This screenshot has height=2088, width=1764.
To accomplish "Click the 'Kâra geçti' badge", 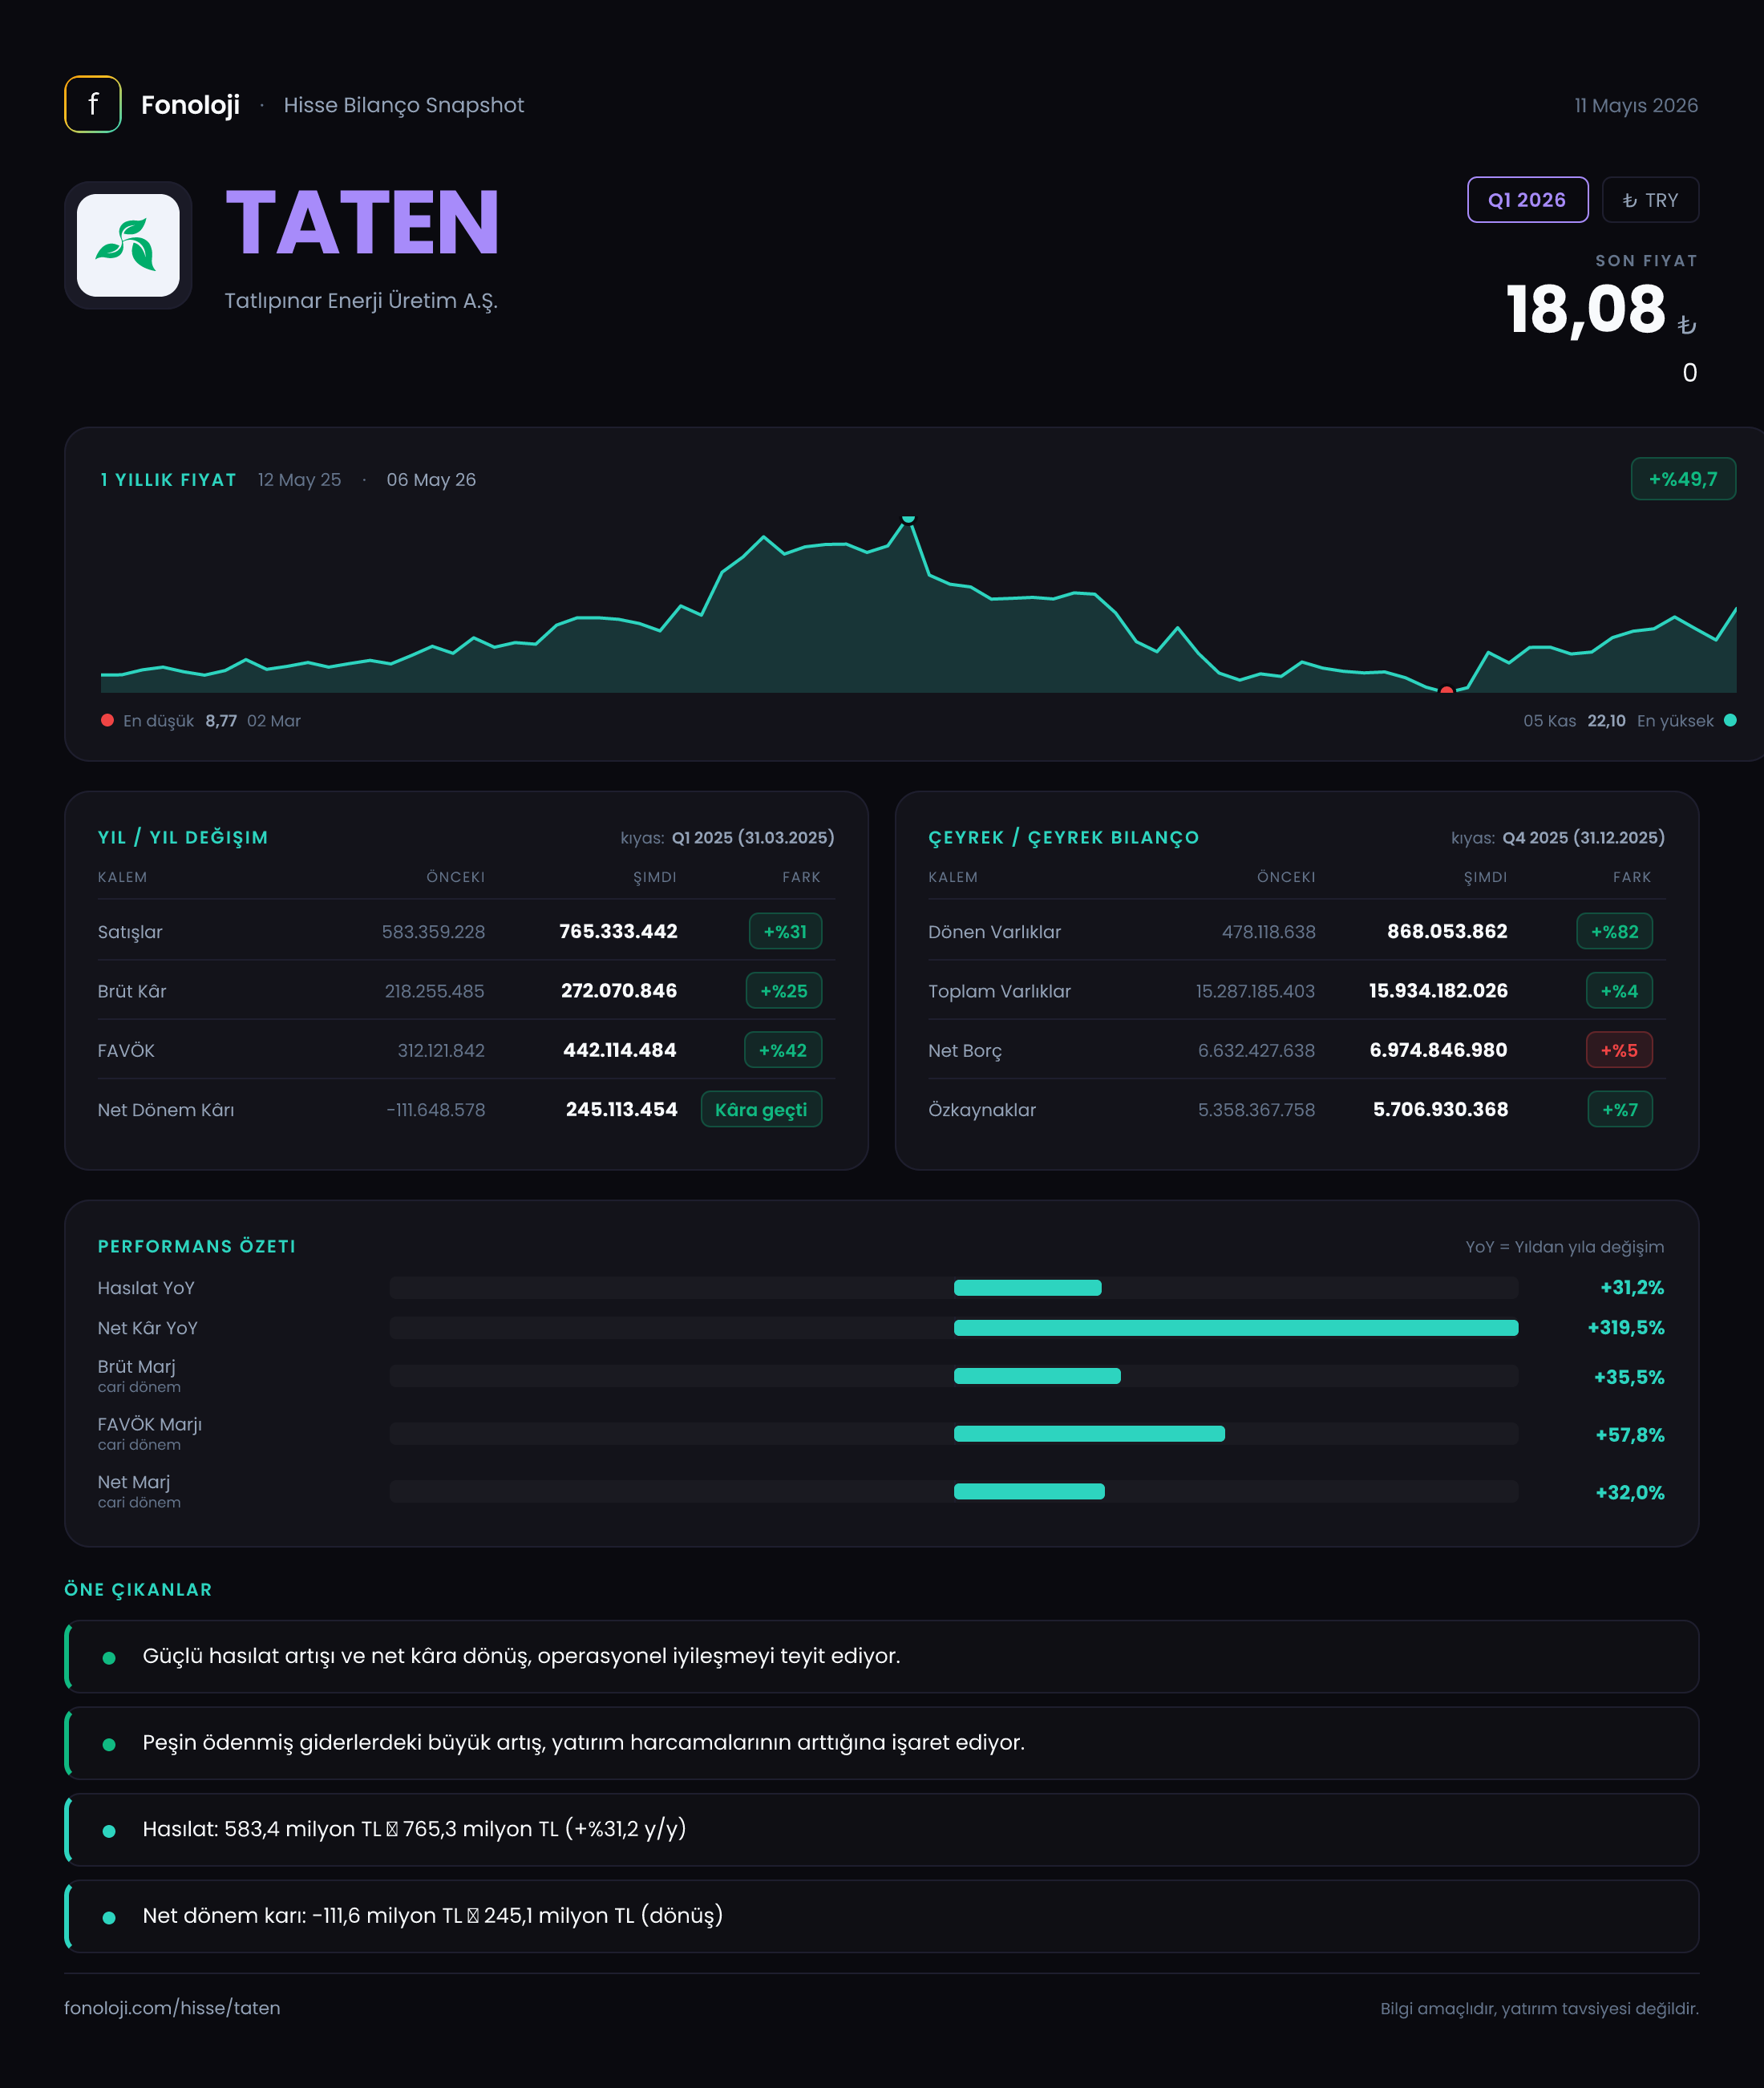I will [761, 1110].
